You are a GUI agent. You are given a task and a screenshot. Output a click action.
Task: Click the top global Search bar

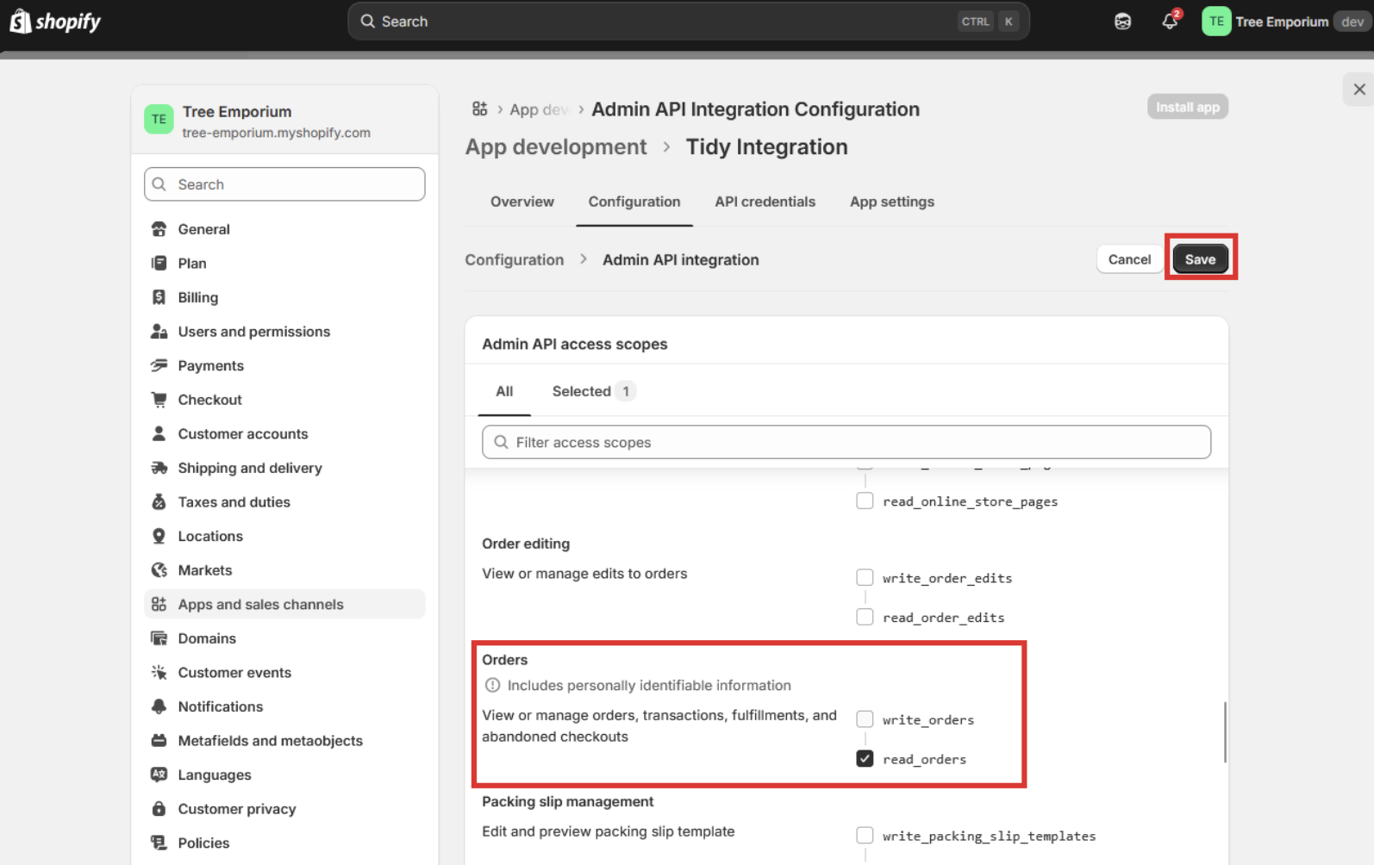point(689,22)
